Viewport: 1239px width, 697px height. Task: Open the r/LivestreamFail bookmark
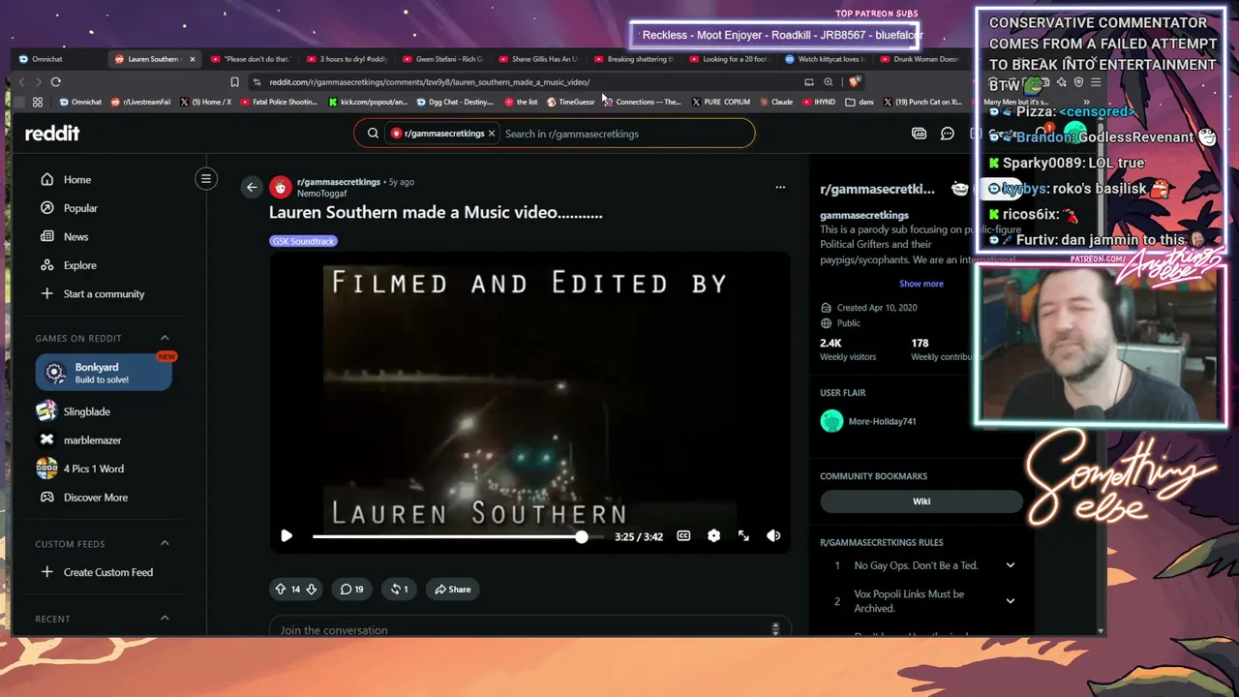point(140,102)
